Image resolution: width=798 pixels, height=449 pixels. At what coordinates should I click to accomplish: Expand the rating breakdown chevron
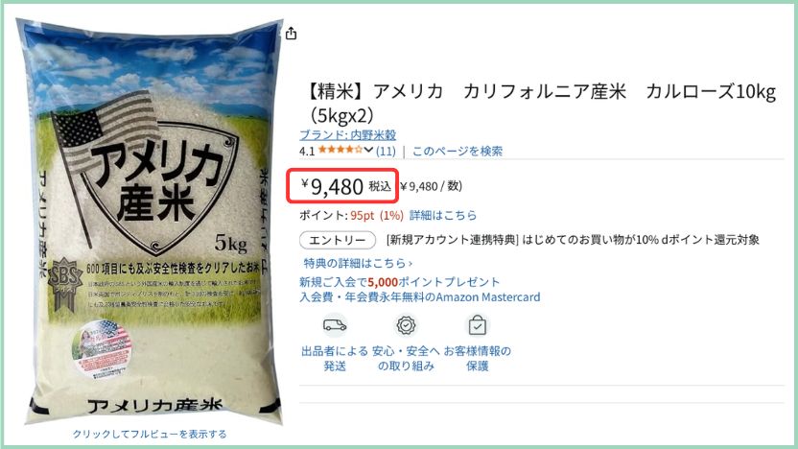[368, 151]
